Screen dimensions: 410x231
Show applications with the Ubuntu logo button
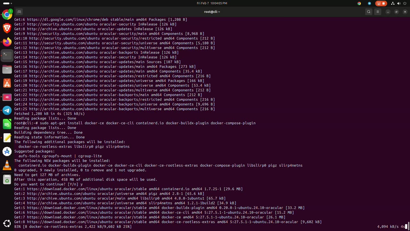[x=7, y=224]
